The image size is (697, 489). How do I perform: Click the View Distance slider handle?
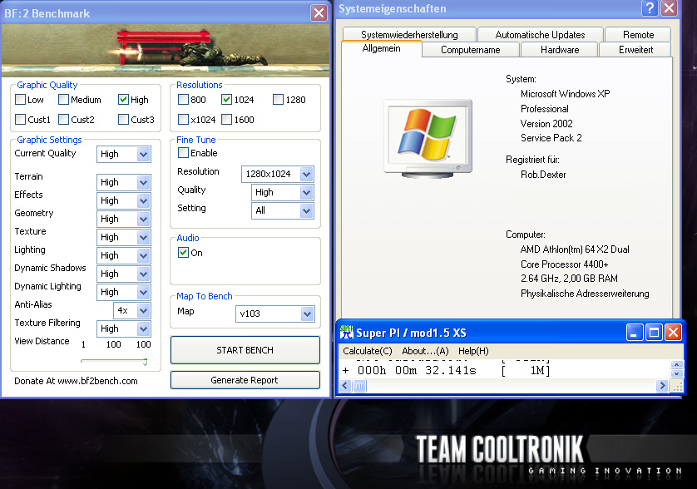tap(145, 362)
